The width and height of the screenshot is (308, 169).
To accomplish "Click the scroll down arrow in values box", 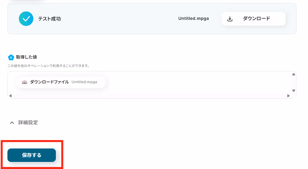I will point(294,91).
